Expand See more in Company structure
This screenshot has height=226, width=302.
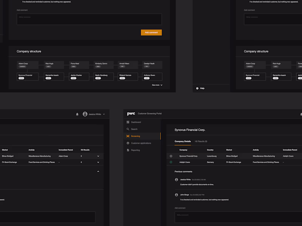[x=157, y=85]
